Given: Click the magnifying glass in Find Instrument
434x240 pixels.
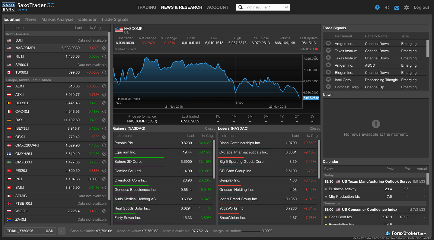Looking at the screenshot, I should click(240, 7).
